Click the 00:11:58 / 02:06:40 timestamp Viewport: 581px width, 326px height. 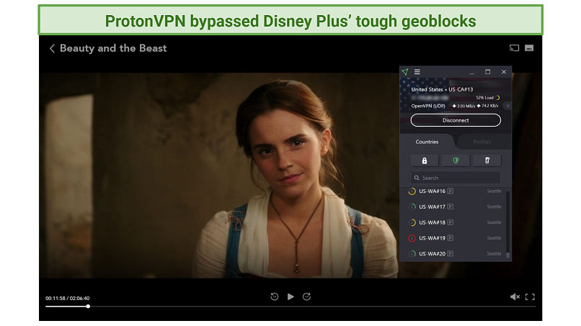click(68, 298)
